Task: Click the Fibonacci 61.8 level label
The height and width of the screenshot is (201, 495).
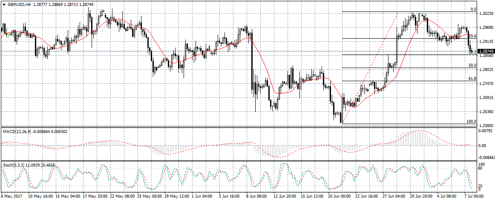Action: pyautogui.click(x=472, y=79)
